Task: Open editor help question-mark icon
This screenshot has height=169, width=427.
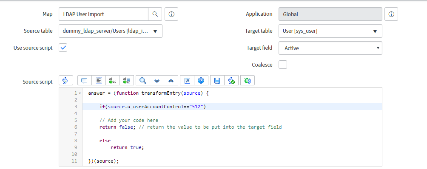Action: tap(201, 80)
